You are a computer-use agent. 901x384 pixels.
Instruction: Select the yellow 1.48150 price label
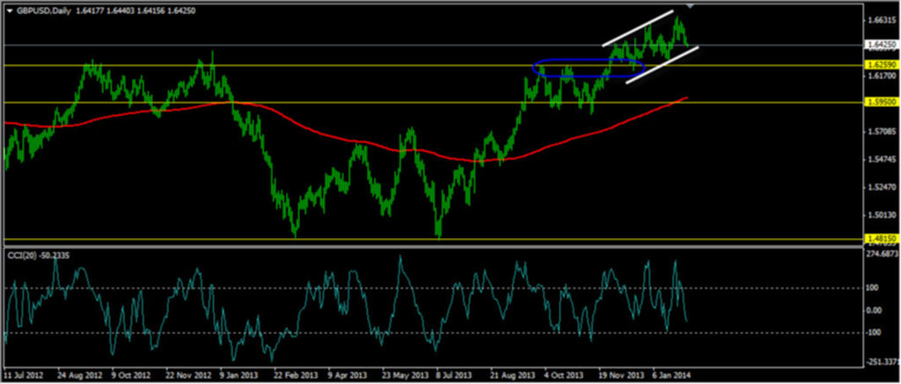pos(880,237)
